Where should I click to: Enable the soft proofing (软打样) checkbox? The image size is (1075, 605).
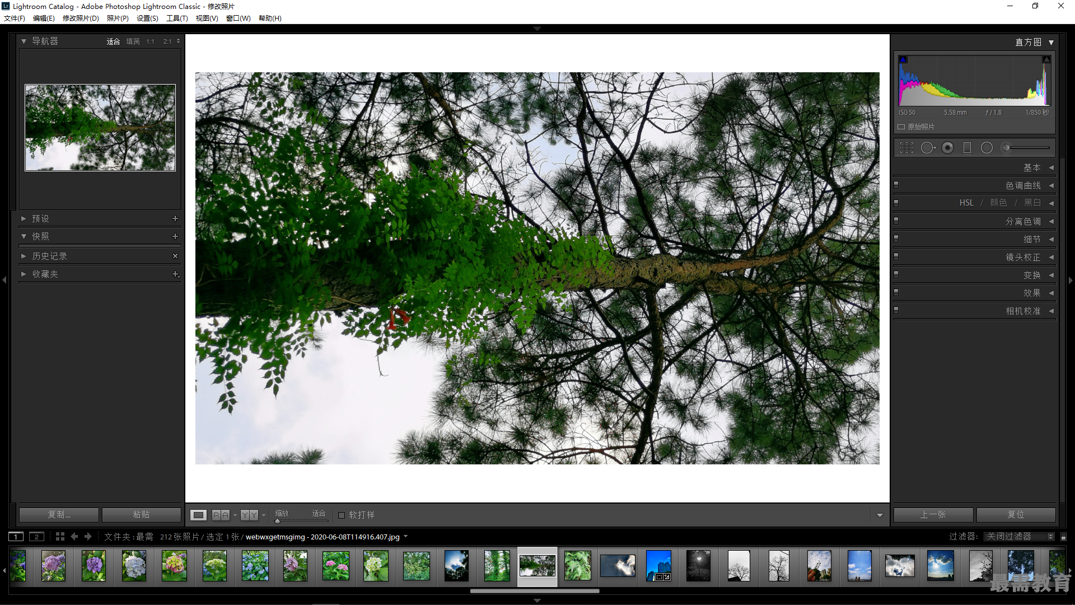[x=342, y=515]
